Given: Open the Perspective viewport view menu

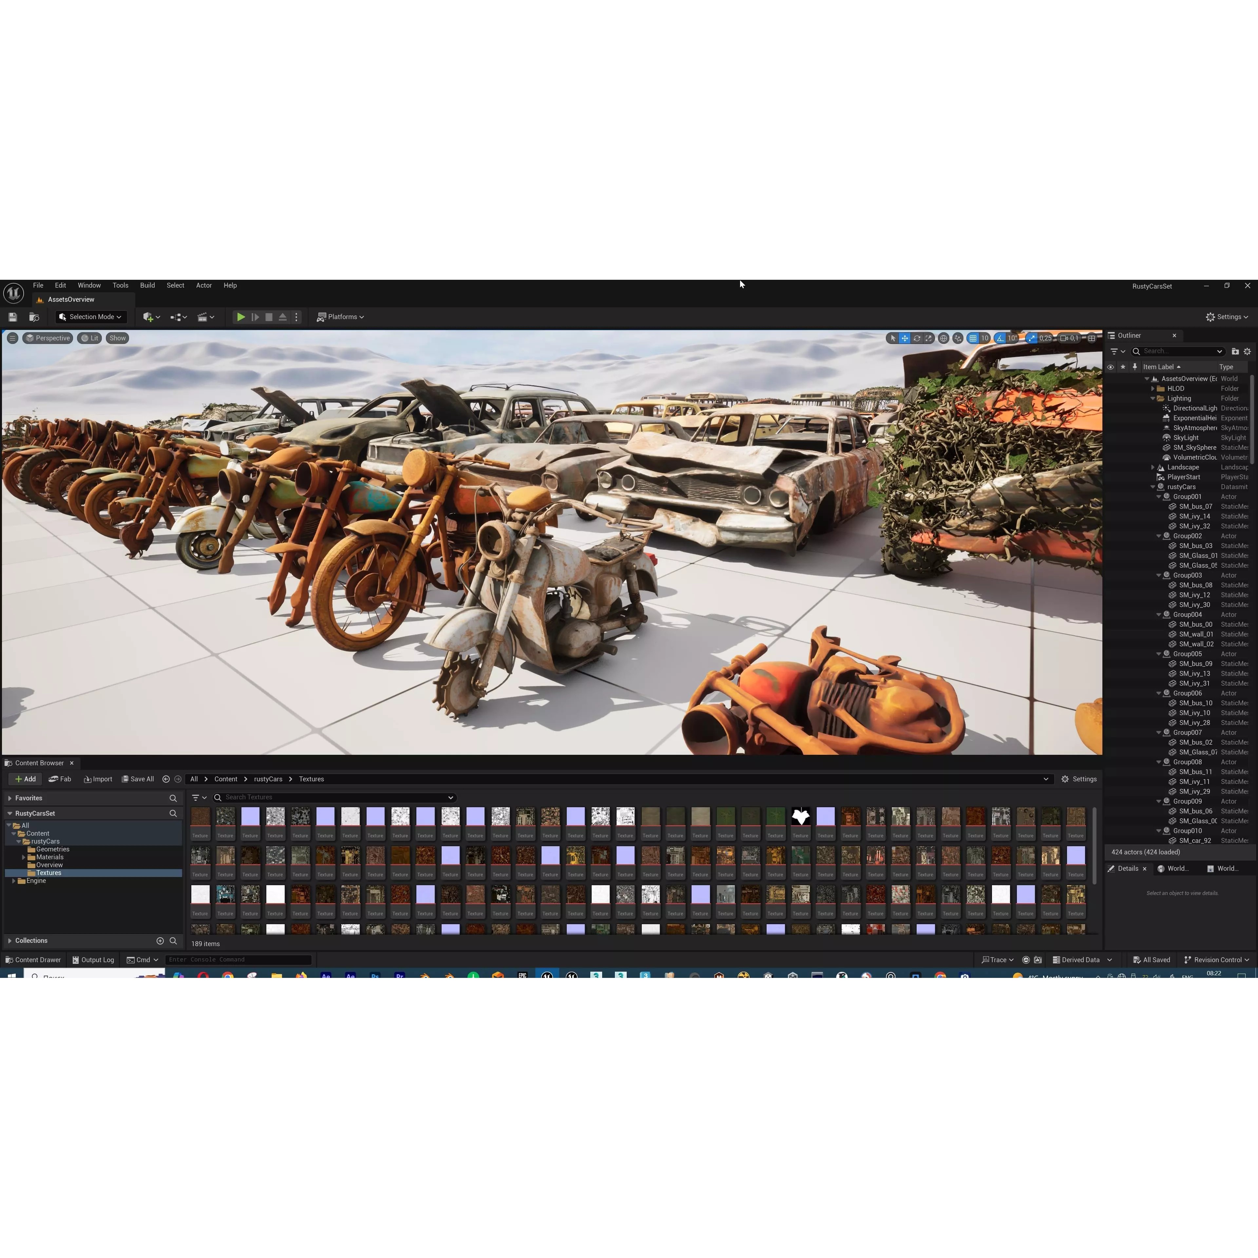Looking at the screenshot, I should [x=48, y=338].
